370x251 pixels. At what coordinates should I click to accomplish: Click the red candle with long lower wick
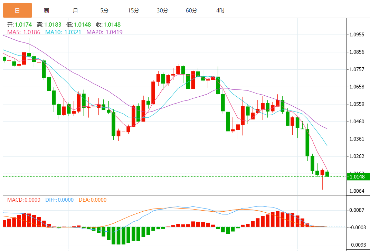tap(322, 179)
